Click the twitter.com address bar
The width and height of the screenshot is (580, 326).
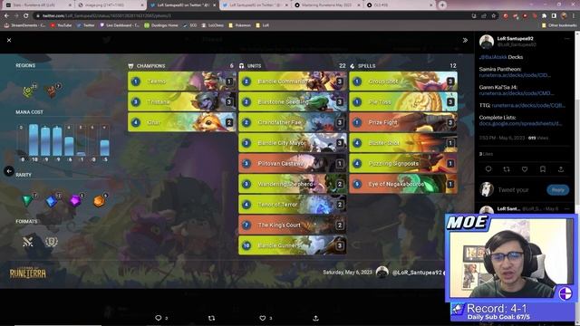(x=252, y=16)
